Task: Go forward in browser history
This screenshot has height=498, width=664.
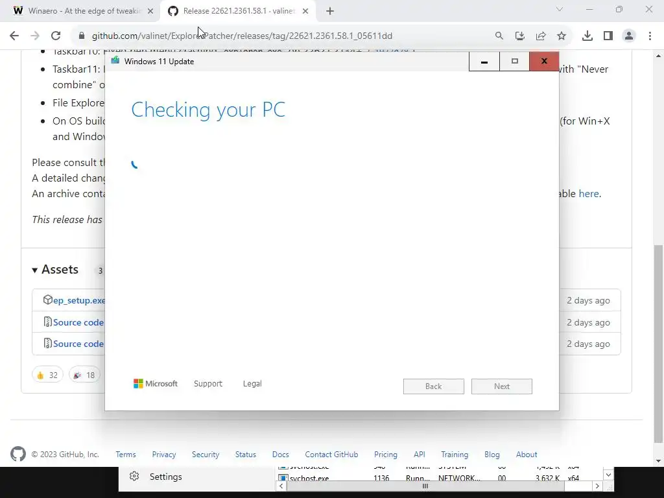Action: coord(35,36)
